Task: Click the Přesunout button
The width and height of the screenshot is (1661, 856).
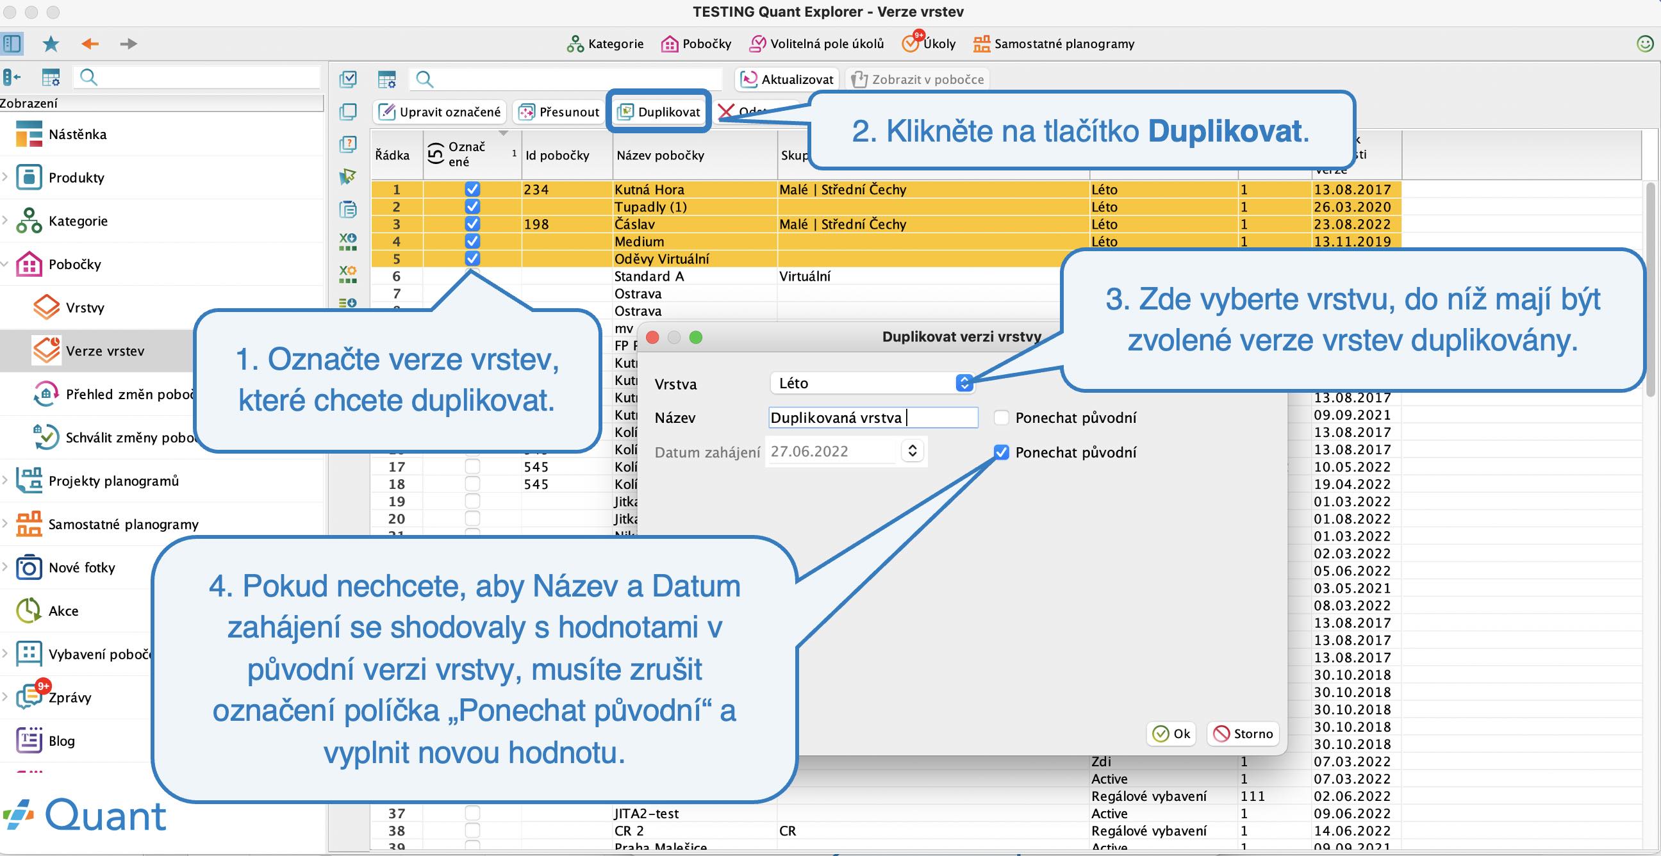Action: click(x=559, y=112)
